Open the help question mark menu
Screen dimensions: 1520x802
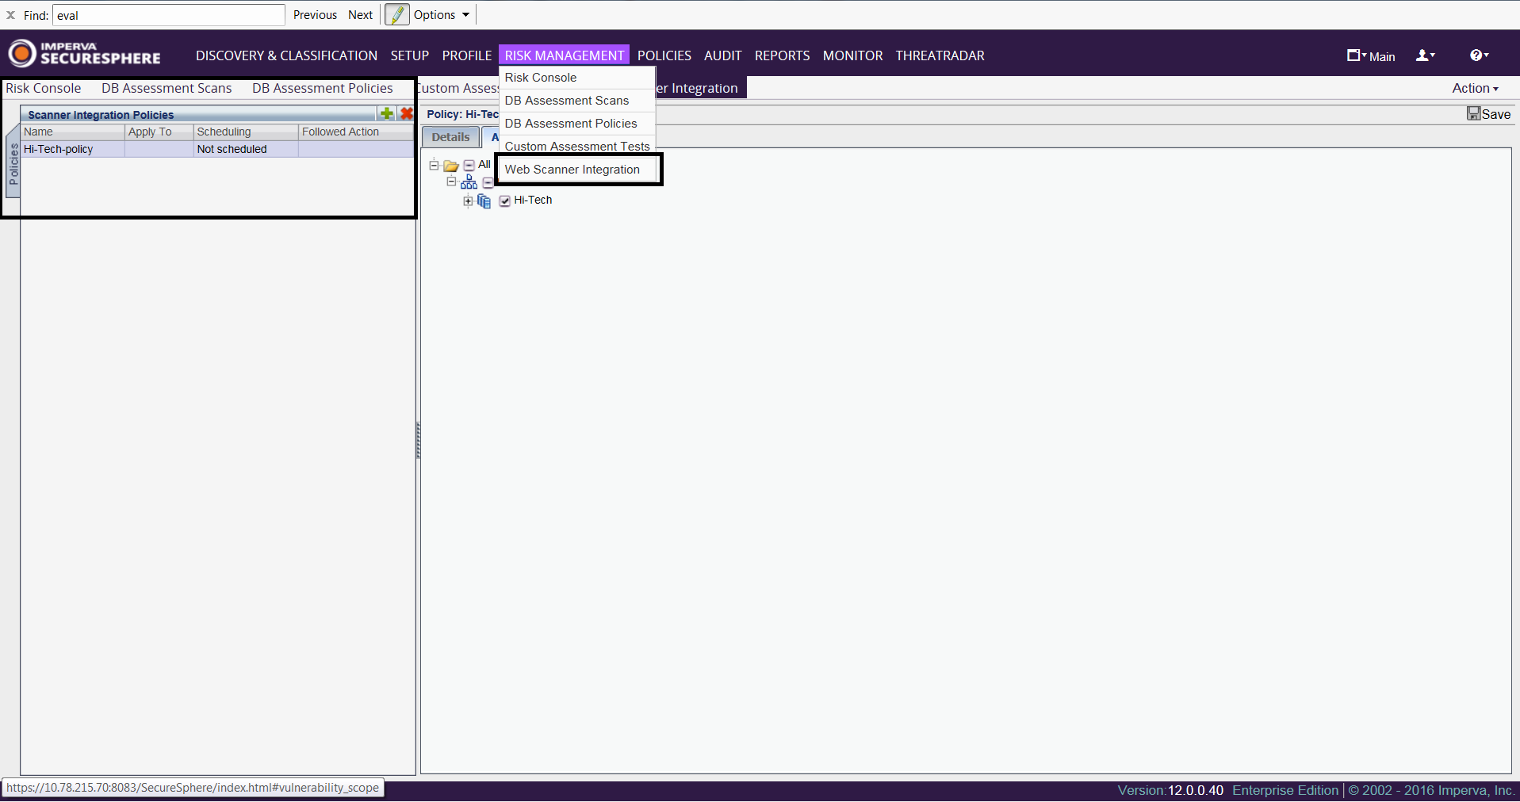tap(1479, 55)
